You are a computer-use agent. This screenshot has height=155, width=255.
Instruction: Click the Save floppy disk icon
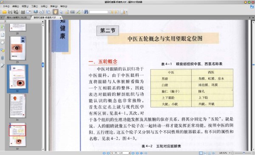pos(10,12)
